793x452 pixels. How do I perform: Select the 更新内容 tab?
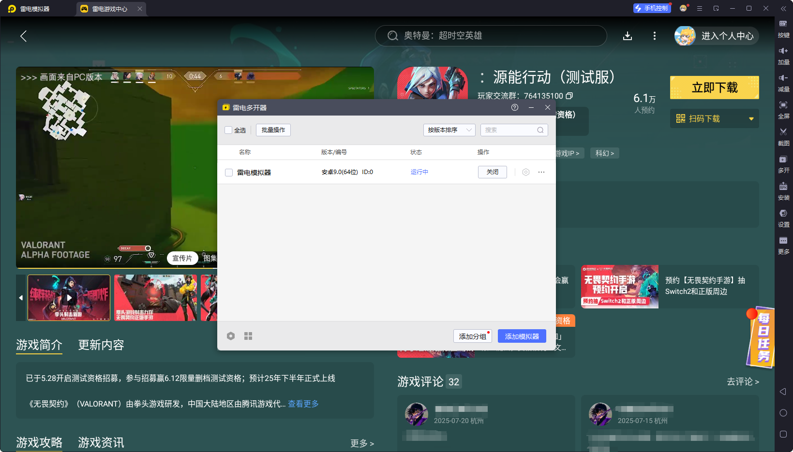click(x=101, y=345)
